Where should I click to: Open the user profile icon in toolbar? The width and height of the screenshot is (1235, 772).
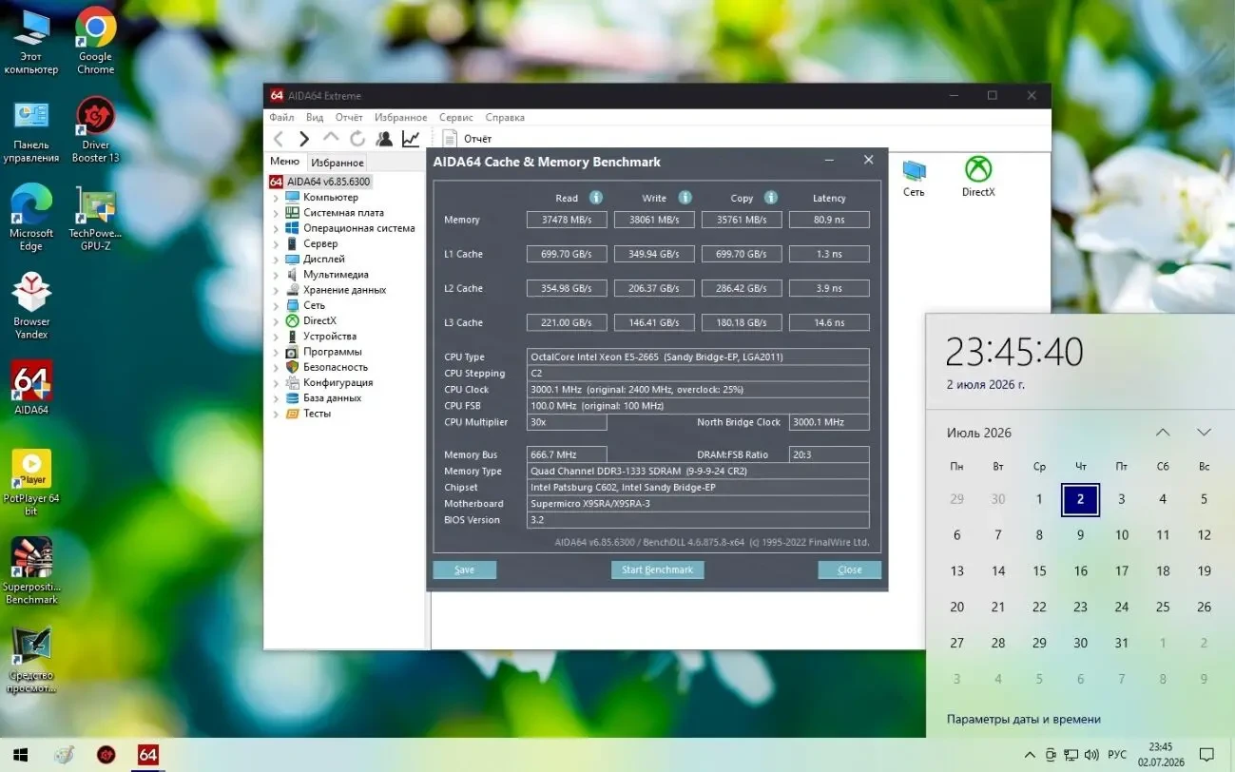click(x=384, y=139)
